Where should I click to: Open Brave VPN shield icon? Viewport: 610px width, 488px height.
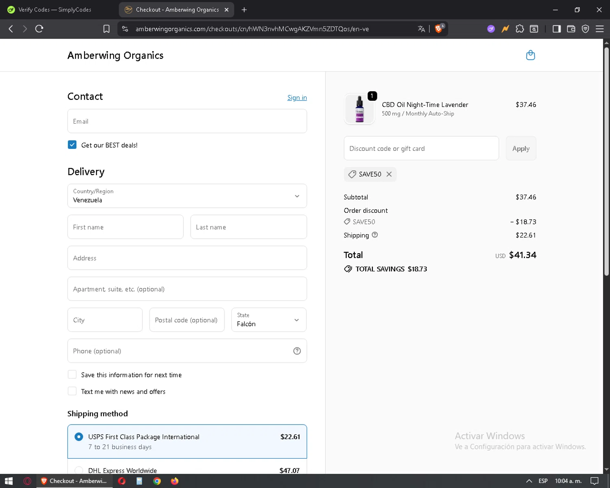tap(585, 29)
